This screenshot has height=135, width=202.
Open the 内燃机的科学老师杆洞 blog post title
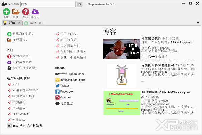click(x=158, y=65)
